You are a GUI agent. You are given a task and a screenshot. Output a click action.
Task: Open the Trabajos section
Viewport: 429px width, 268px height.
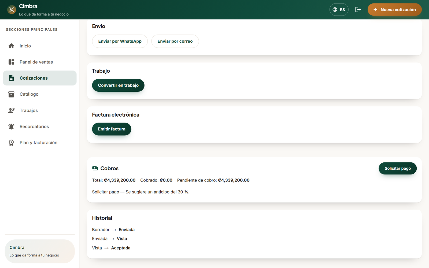(40, 110)
